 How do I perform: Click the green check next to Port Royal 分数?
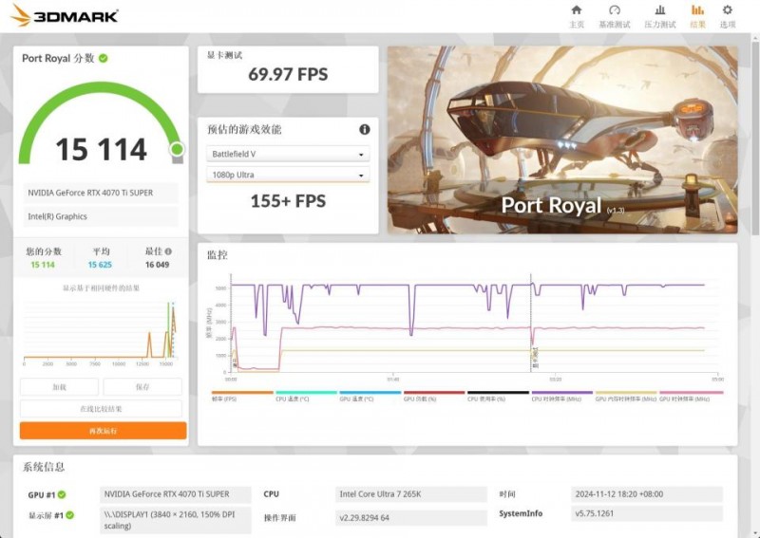(x=104, y=58)
